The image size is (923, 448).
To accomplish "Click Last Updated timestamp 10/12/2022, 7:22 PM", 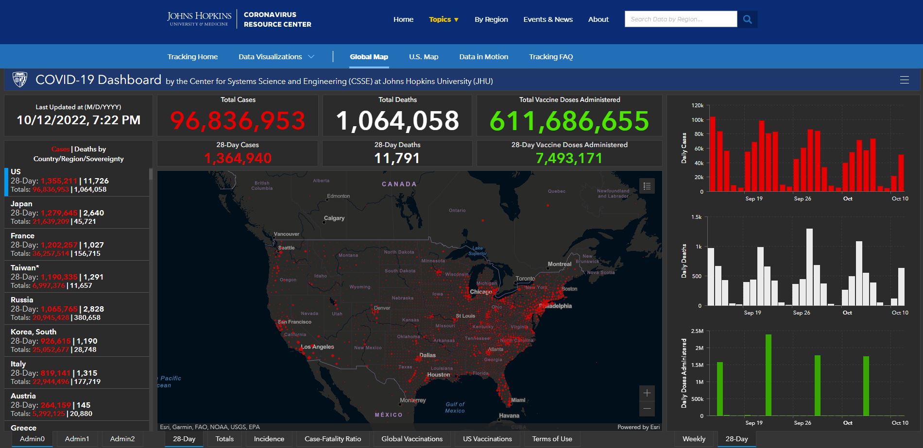I will point(78,120).
